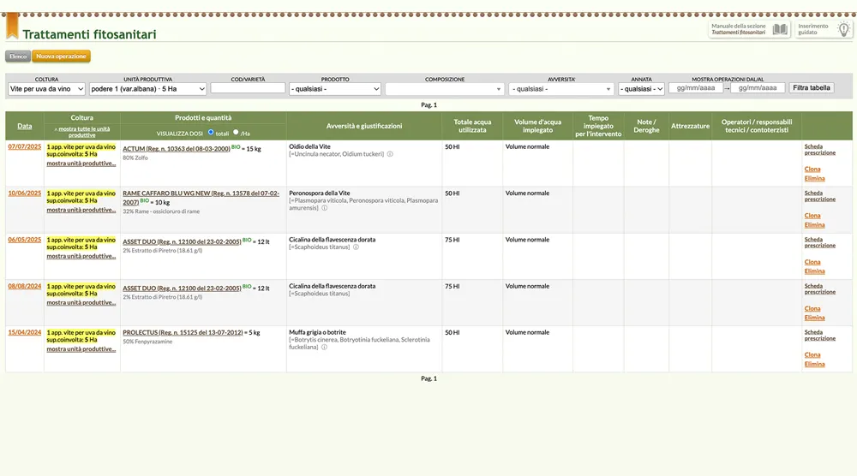Viewport: 857px width, 476px height.
Task: Click Elimina link for the 15/04/2024 treatment
Action: click(x=814, y=364)
